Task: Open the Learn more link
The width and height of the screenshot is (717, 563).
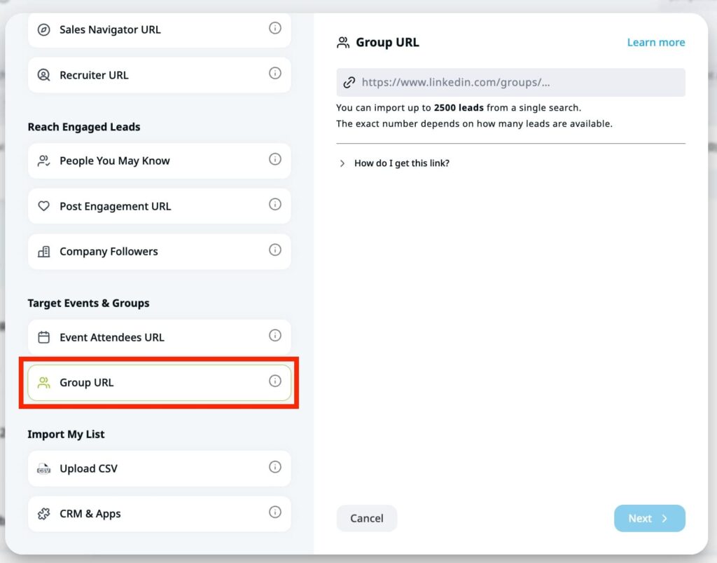Action: 655,42
